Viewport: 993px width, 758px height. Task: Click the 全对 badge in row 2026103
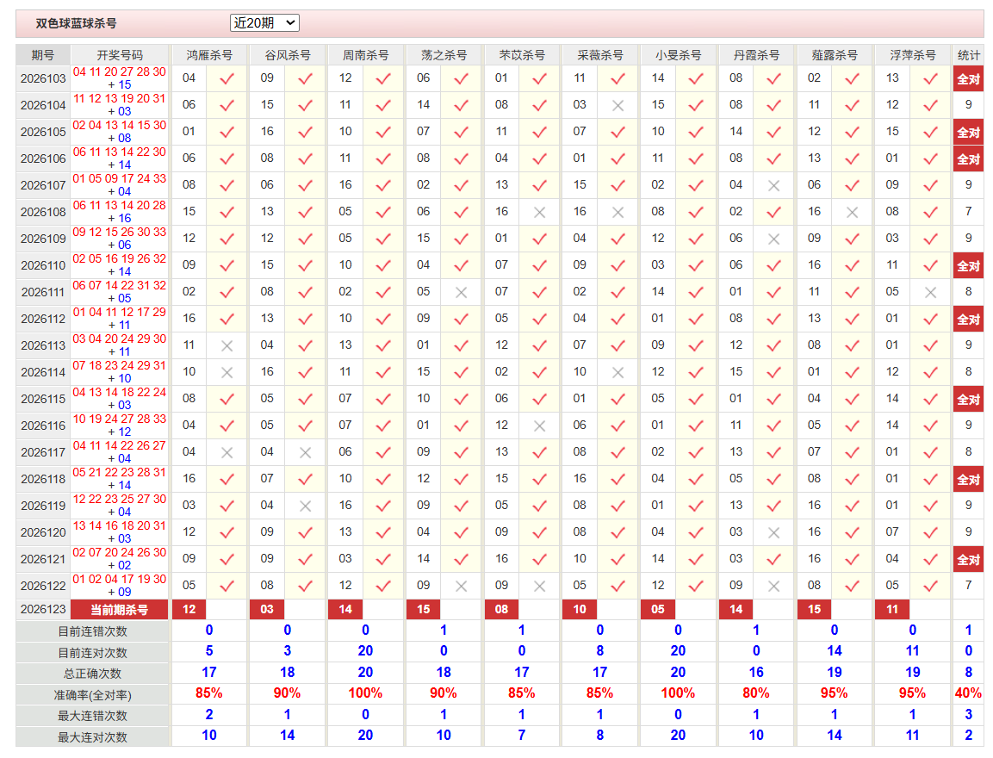coord(968,79)
